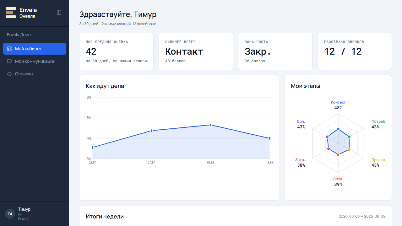
Task: Click the Envela logo icon
Action: [11, 13]
